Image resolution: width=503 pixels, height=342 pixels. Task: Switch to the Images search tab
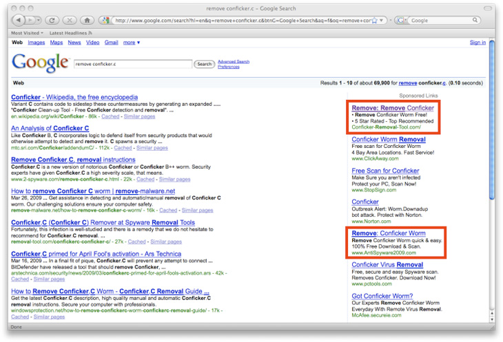pyautogui.click(x=37, y=43)
